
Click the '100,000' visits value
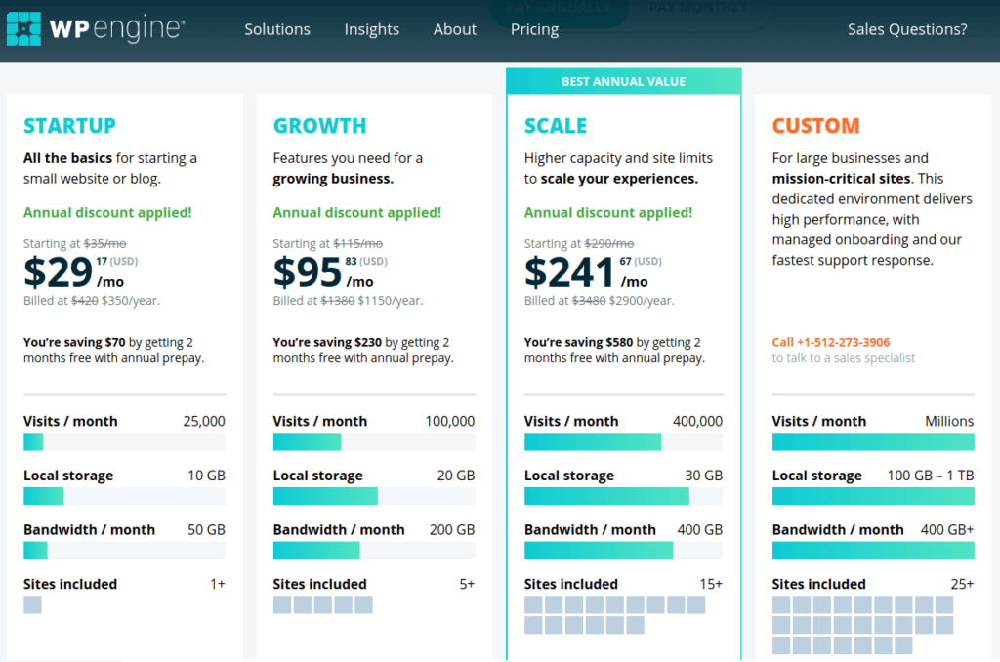tap(450, 421)
